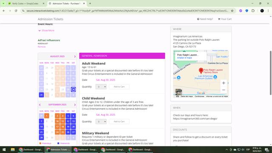Screen dimensions: 272x153
Task: Select August 31 in the August calendar
Action: [x=41, y=95]
